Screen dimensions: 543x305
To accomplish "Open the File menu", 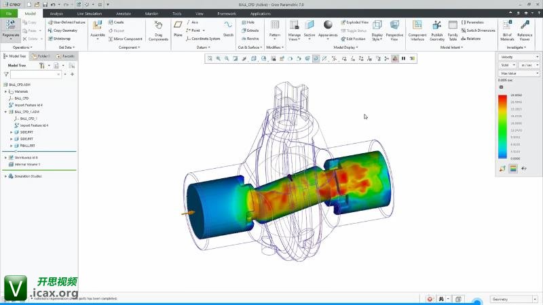I will click(9, 14).
